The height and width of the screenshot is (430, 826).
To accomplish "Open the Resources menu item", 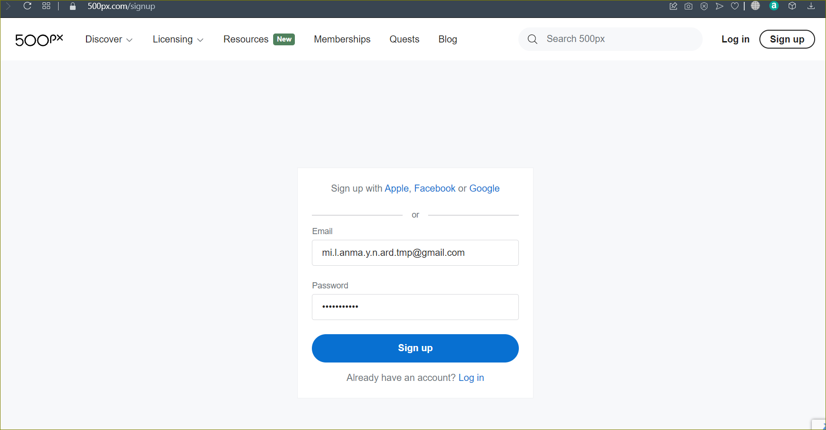I will (246, 39).
